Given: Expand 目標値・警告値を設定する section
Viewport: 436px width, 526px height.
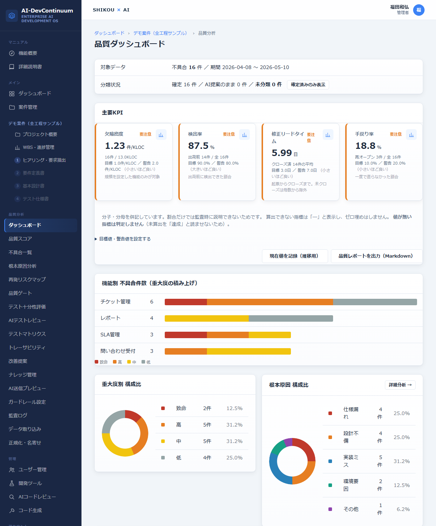Looking at the screenshot, I should [123, 239].
